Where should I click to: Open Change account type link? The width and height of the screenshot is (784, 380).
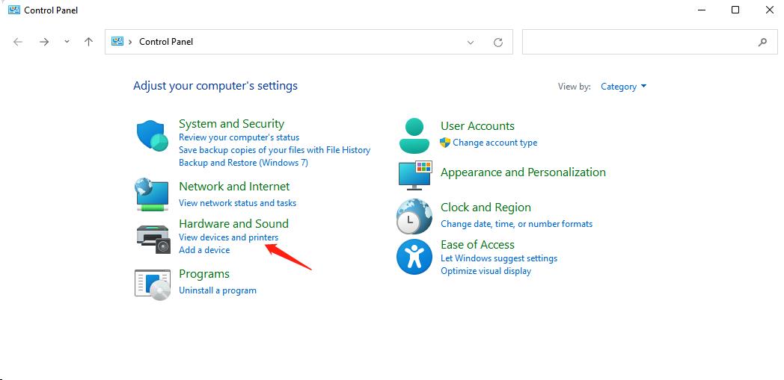coord(494,143)
